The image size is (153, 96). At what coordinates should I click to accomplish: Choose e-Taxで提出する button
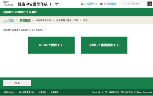point(51,45)
